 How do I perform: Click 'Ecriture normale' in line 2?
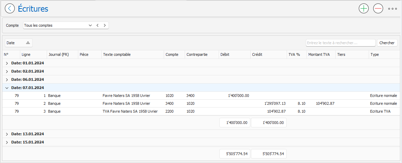point(383,103)
